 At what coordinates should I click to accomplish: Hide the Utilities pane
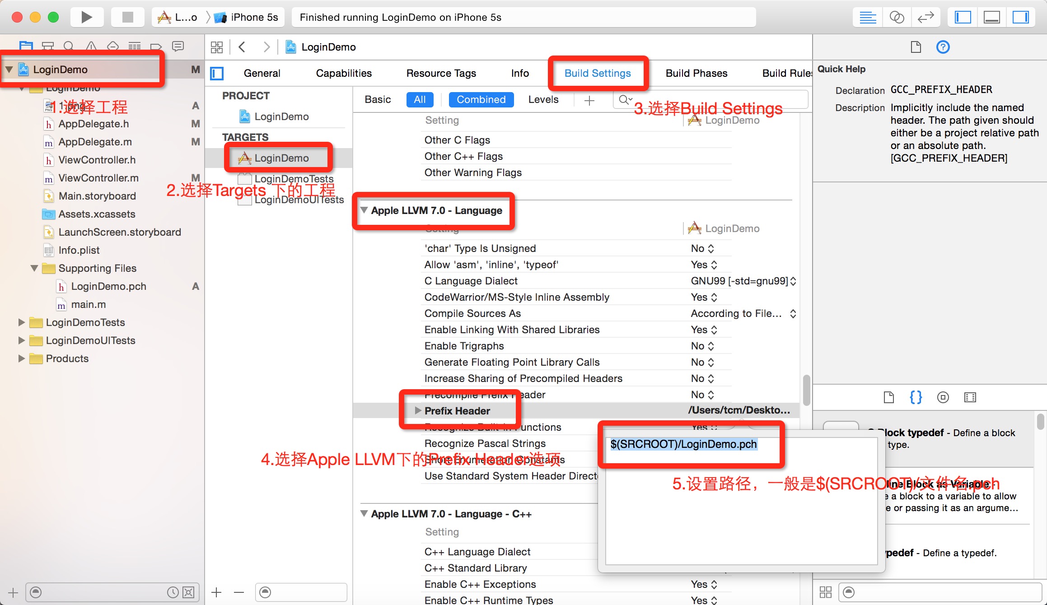1020,17
